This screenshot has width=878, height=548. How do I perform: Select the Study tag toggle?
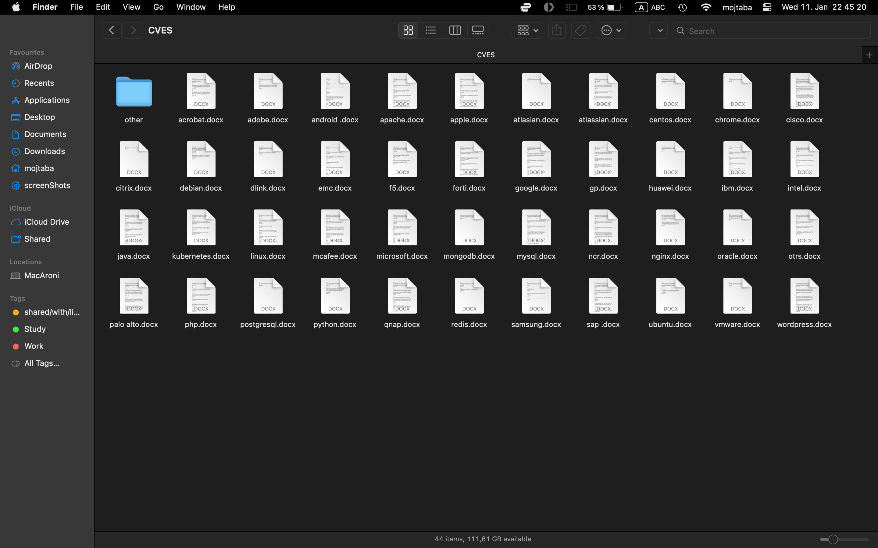pos(34,329)
